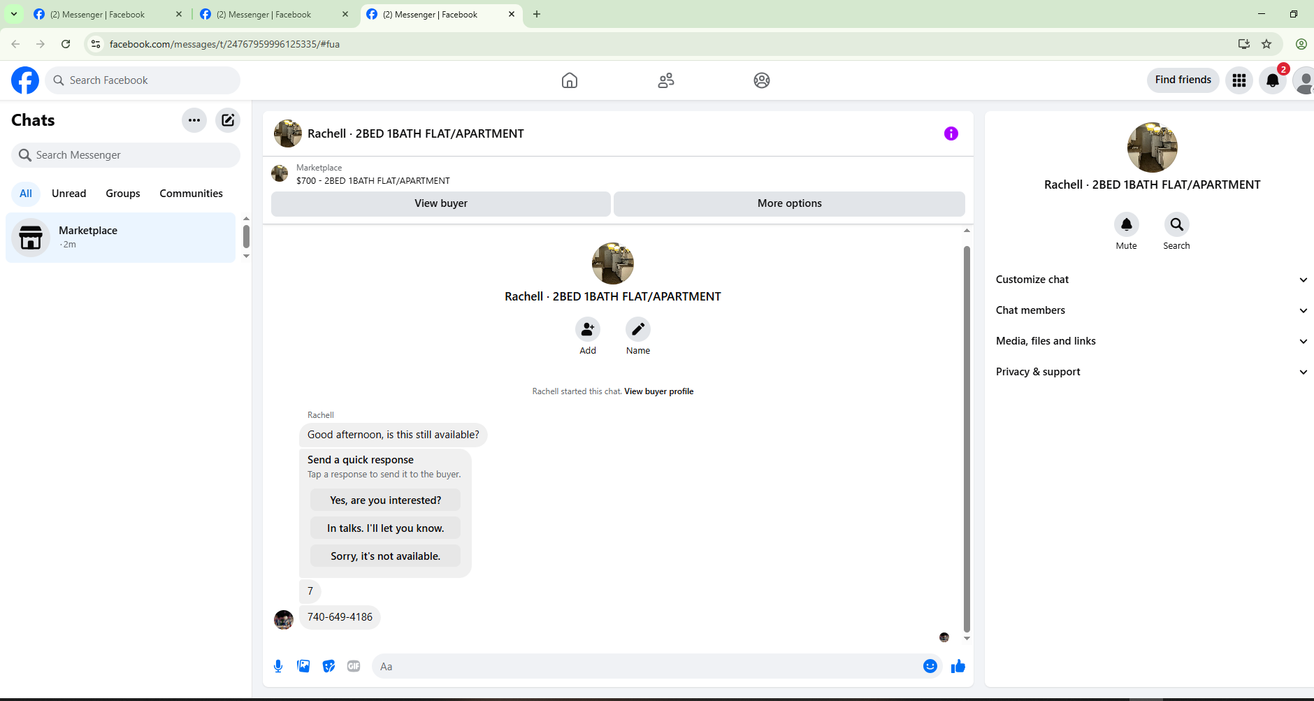Open the notifications bell icon
The image size is (1314, 701).
tap(1273, 80)
